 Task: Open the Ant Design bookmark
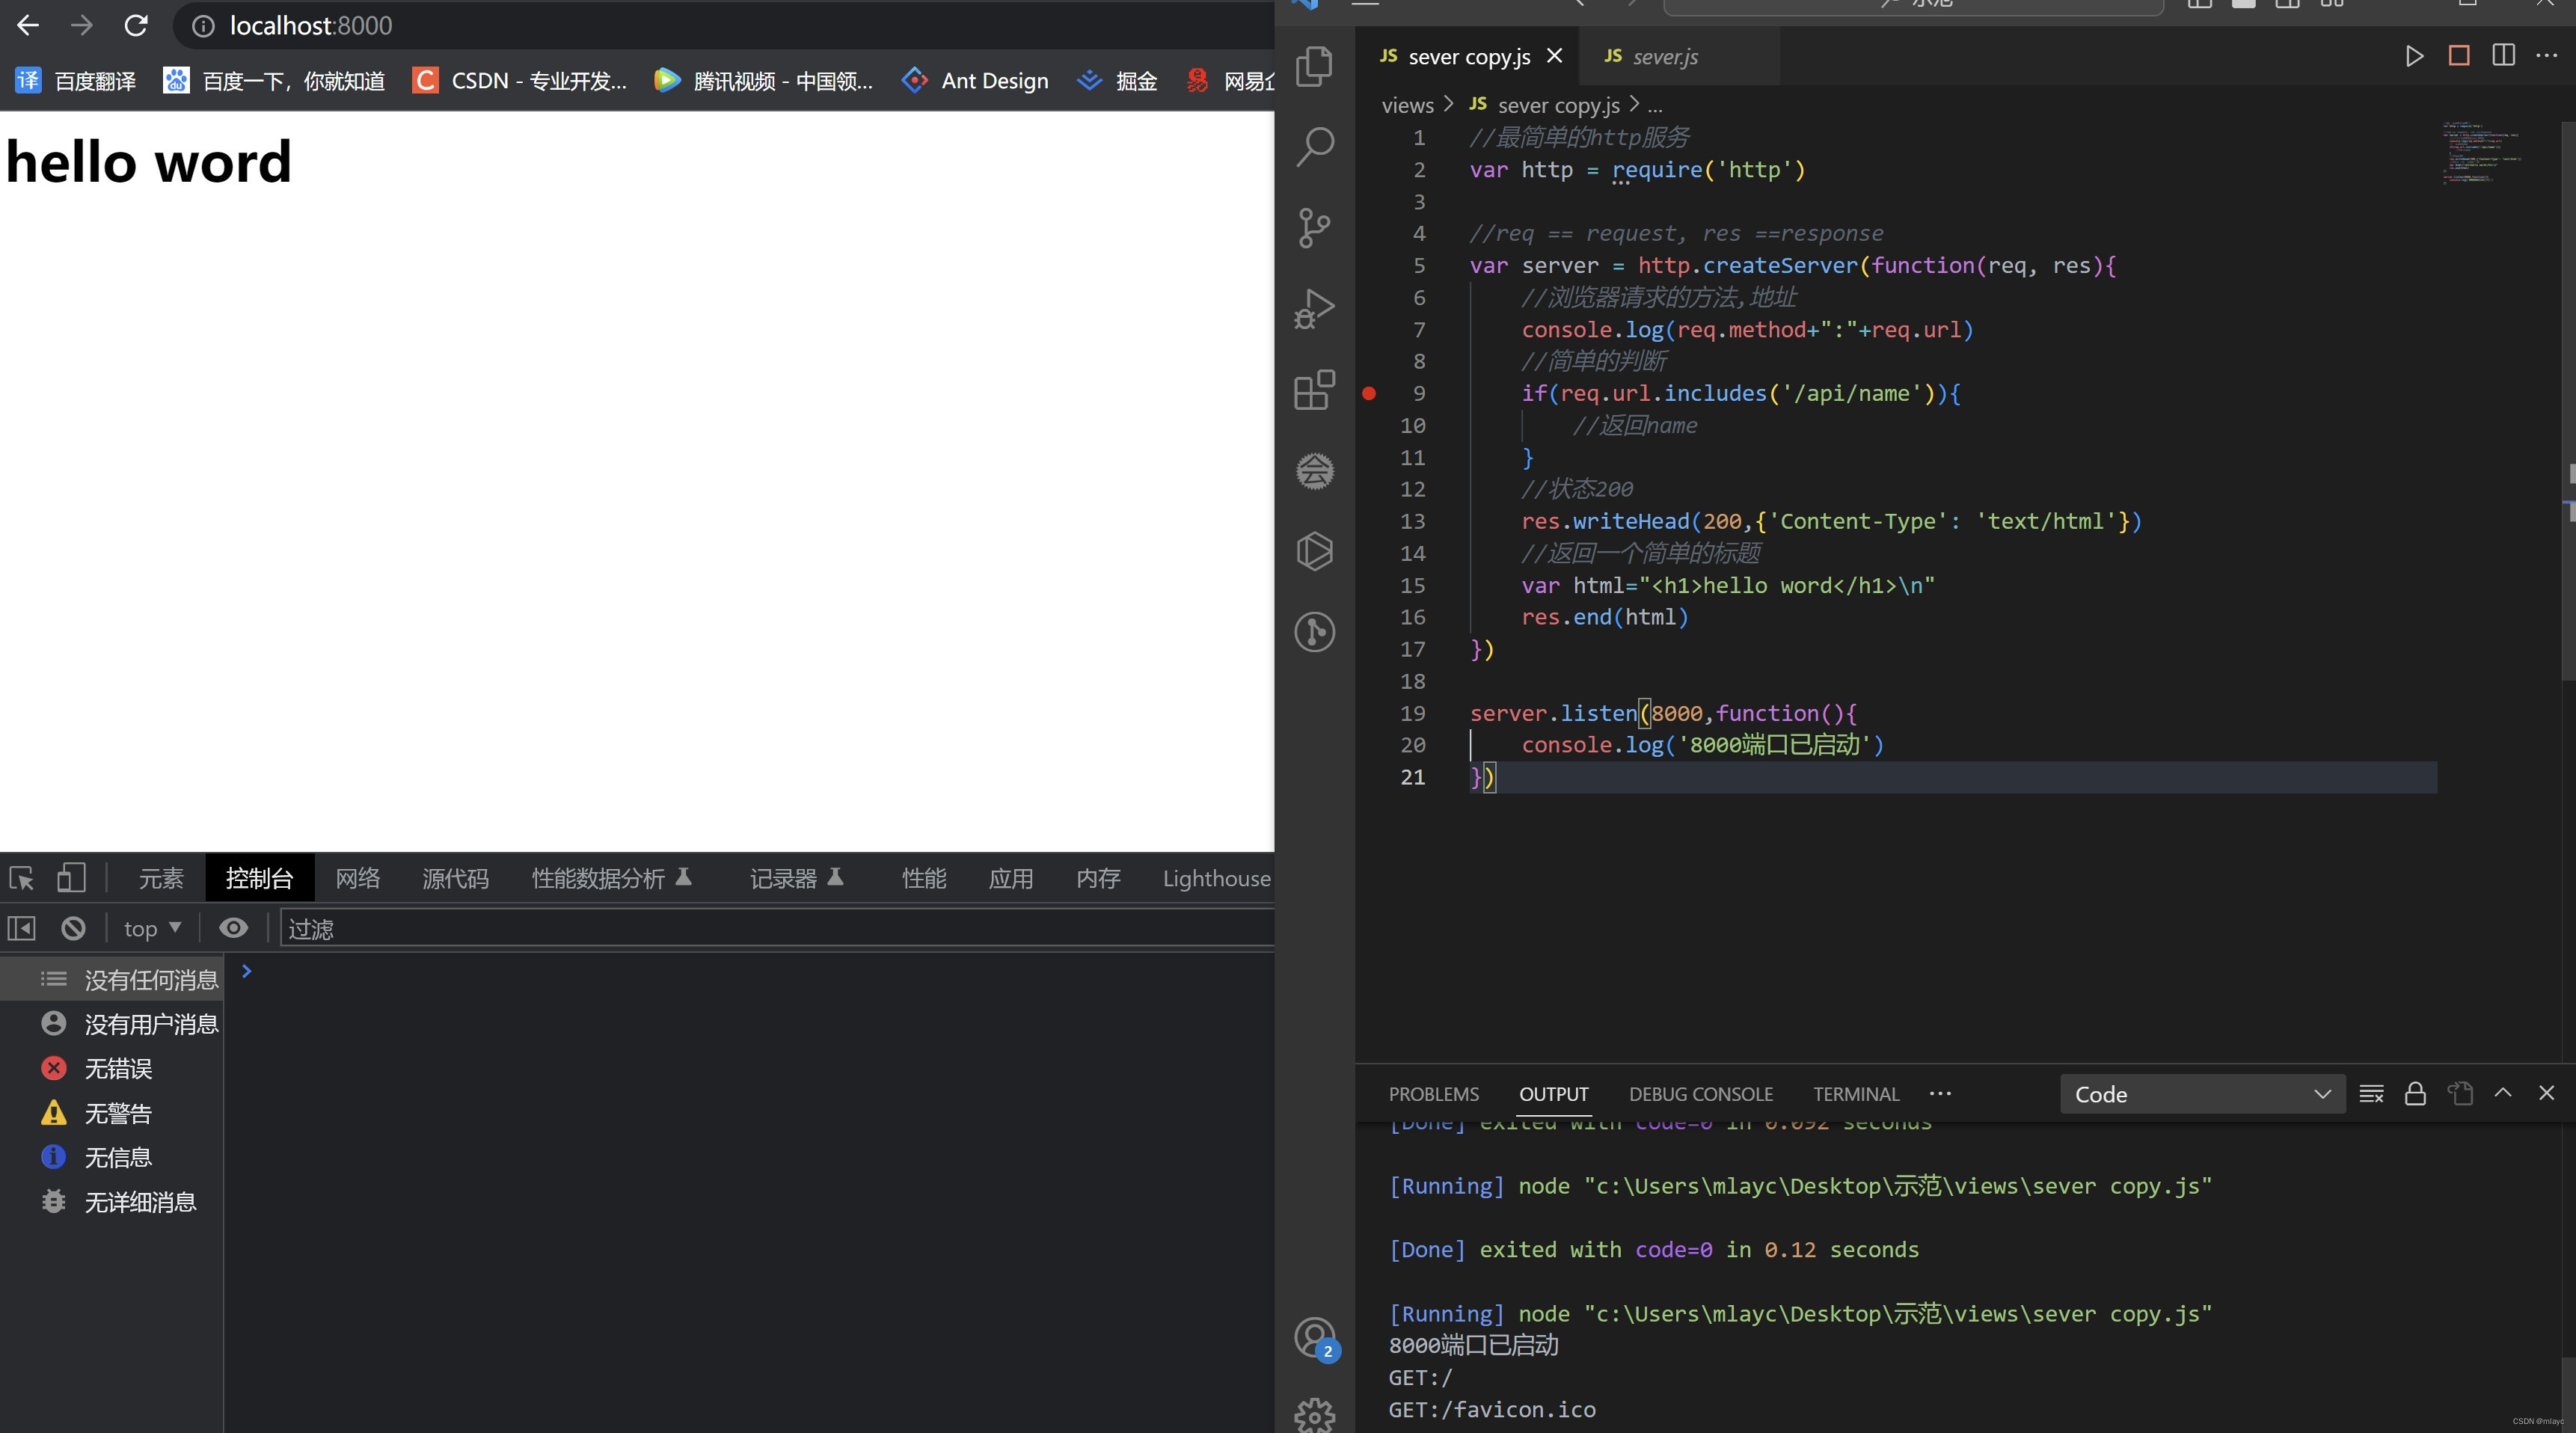[x=975, y=81]
